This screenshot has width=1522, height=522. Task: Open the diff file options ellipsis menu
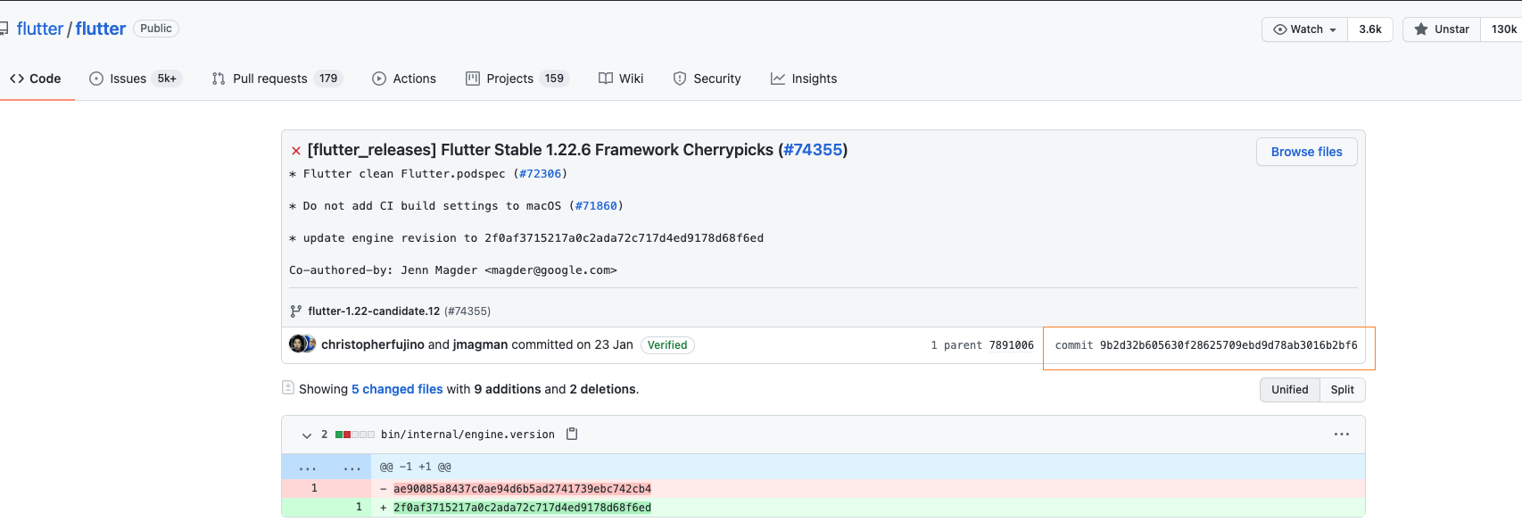pyautogui.click(x=1342, y=435)
